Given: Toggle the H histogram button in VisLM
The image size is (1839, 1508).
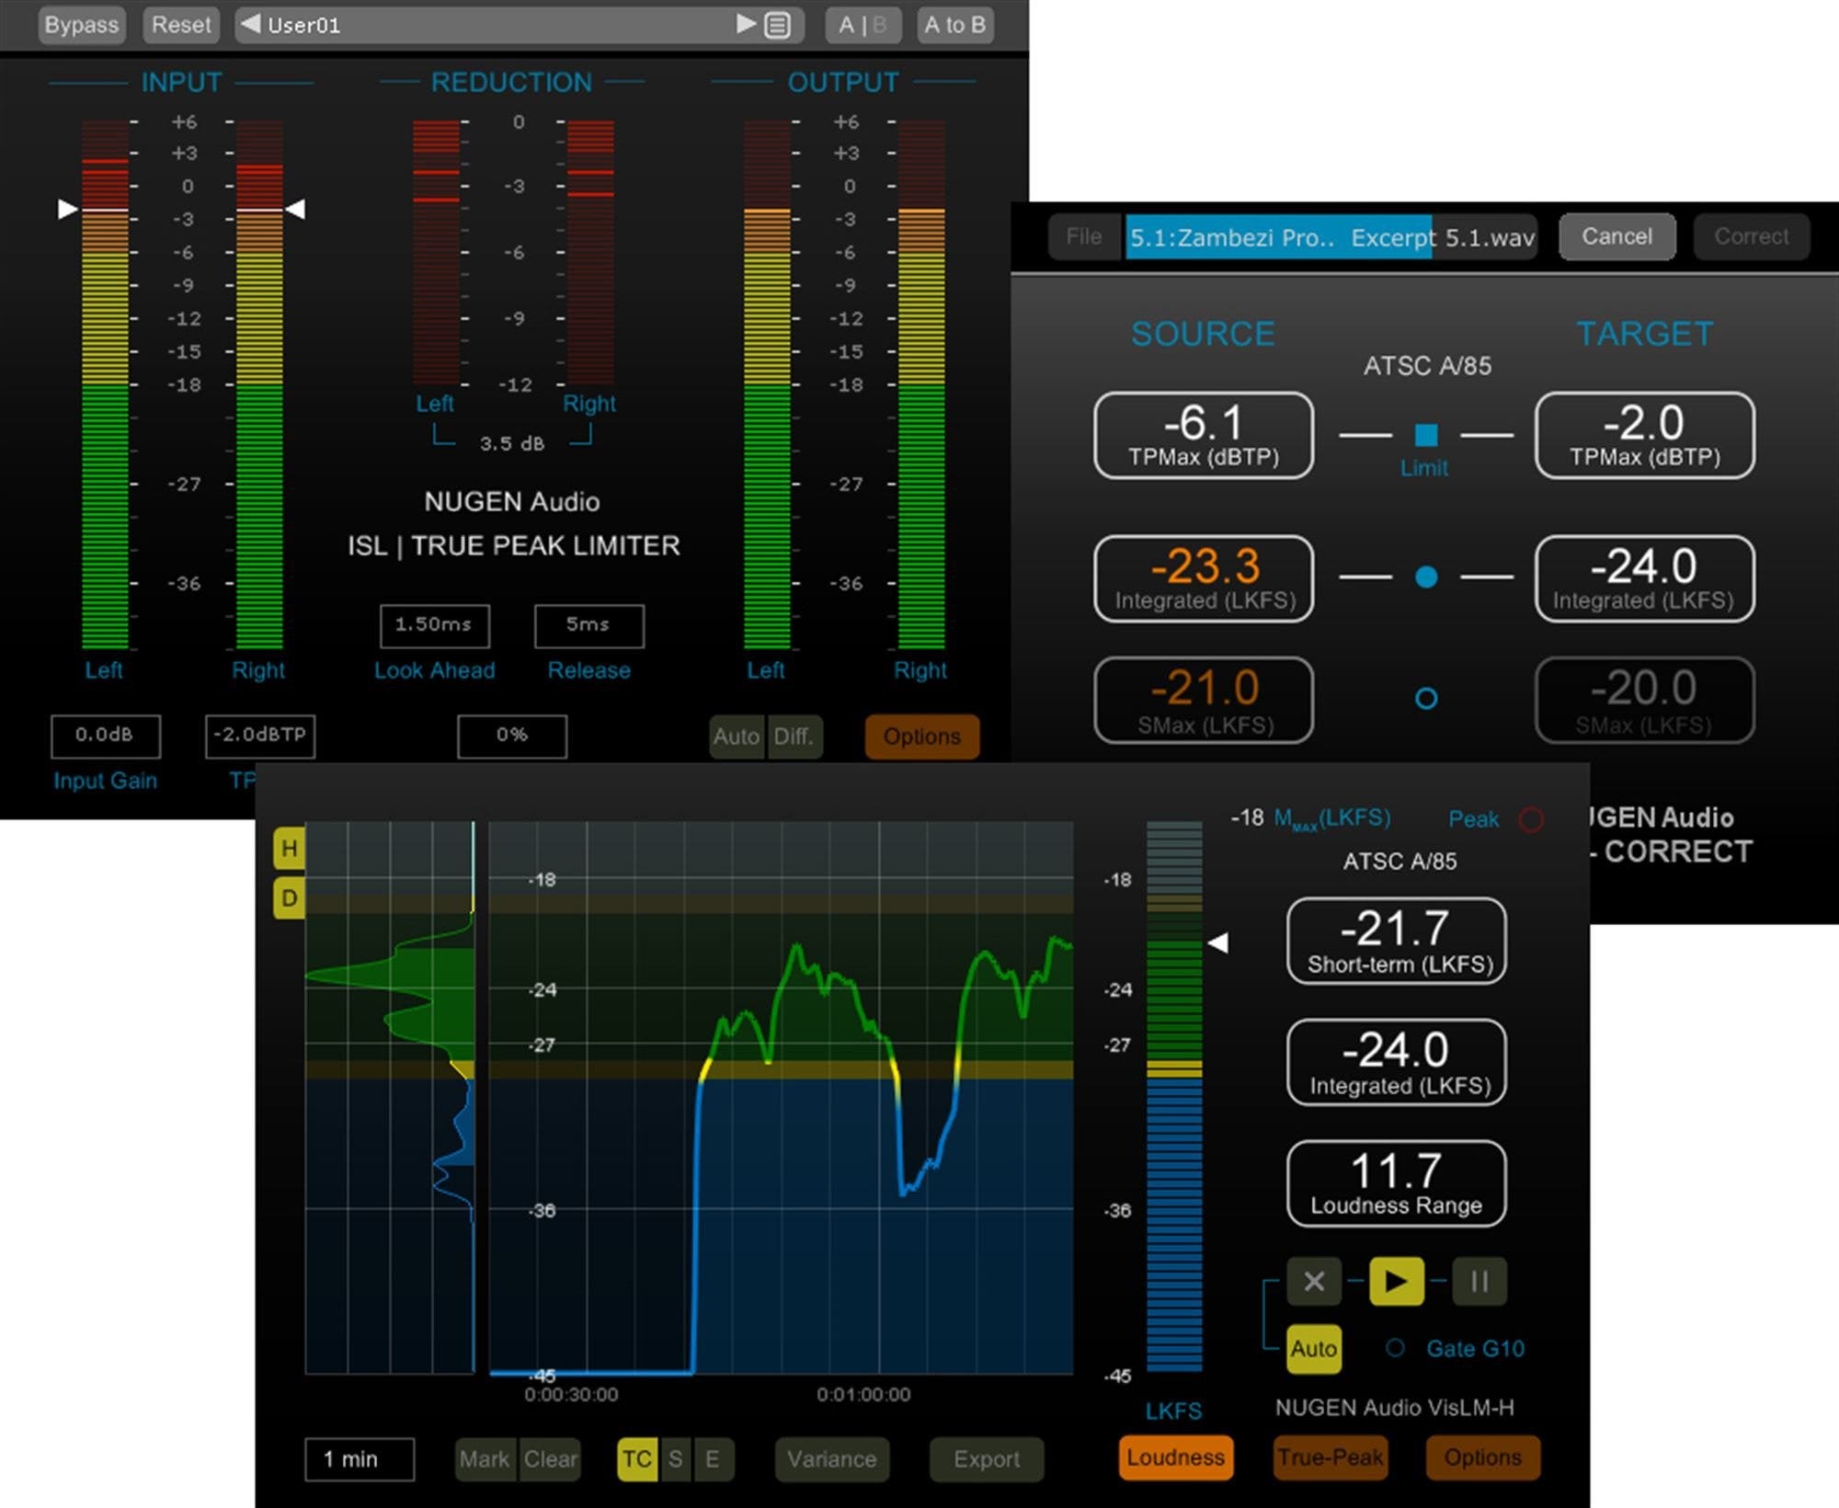Looking at the screenshot, I should click(289, 848).
